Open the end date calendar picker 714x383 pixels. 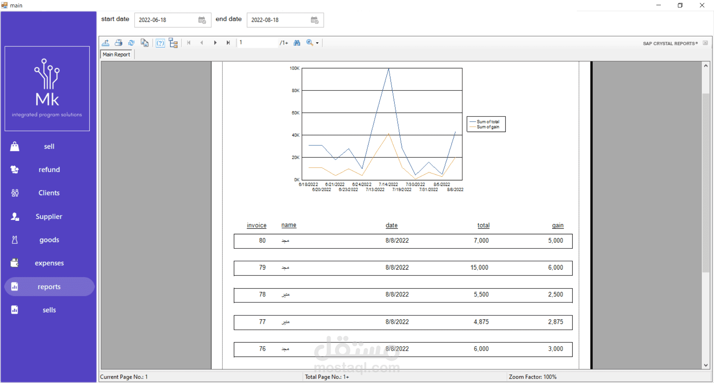pos(315,20)
